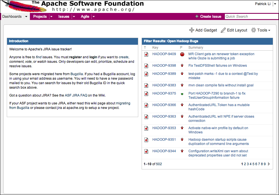Click the bug type icon for HADOOP-9351

click(x=146, y=140)
